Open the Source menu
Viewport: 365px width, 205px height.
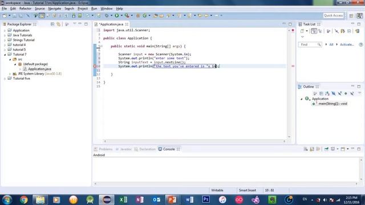(39, 9)
